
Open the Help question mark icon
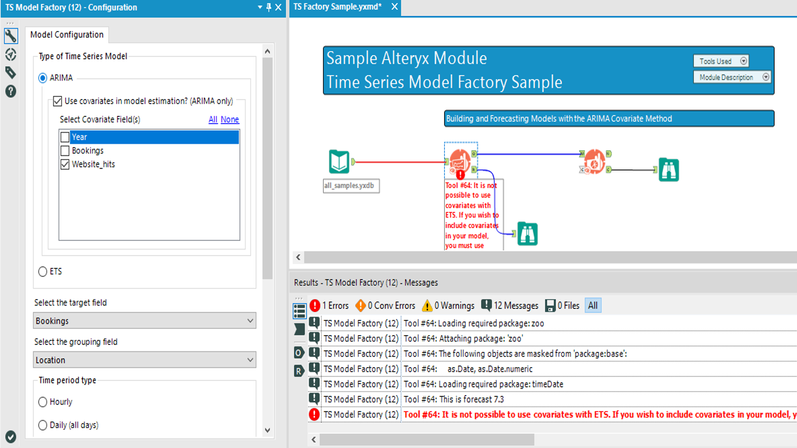(x=10, y=91)
